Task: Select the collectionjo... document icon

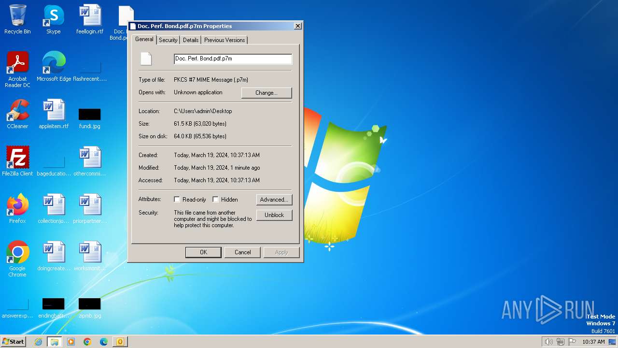Action: (x=54, y=209)
